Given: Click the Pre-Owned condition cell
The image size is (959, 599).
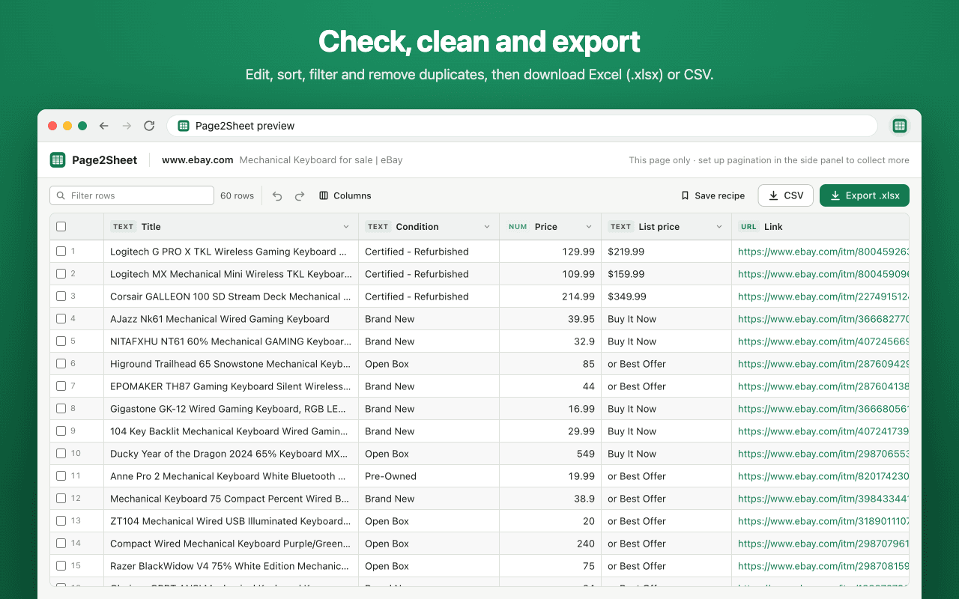Looking at the screenshot, I should coord(429,476).
